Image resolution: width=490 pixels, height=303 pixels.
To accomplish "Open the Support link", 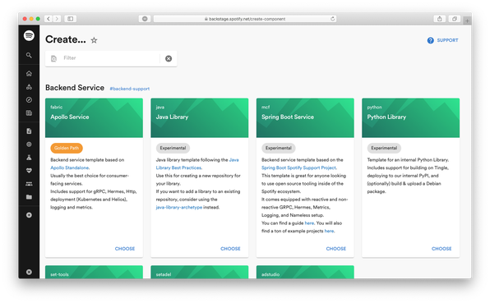I will tap(443, 40).
